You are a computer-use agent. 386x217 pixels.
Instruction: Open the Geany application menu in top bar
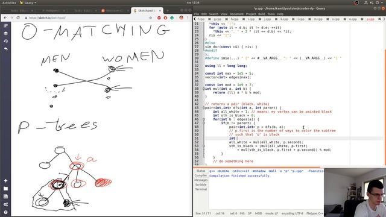[x=28, y=2]
